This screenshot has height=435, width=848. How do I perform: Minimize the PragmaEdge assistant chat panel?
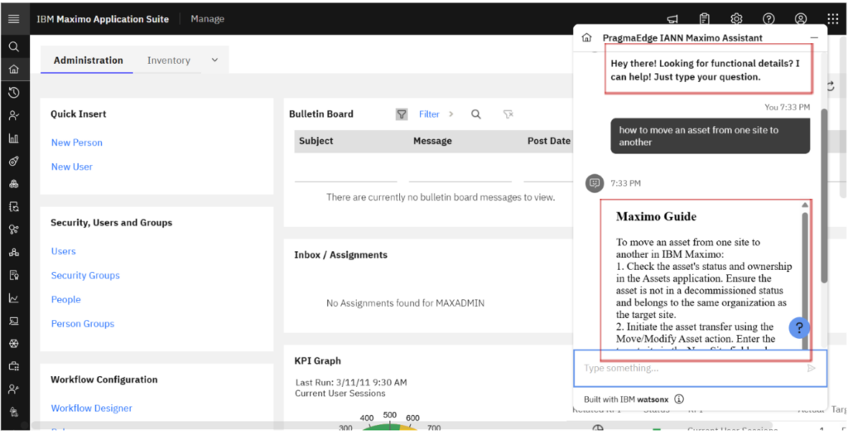tap(814, 38)
